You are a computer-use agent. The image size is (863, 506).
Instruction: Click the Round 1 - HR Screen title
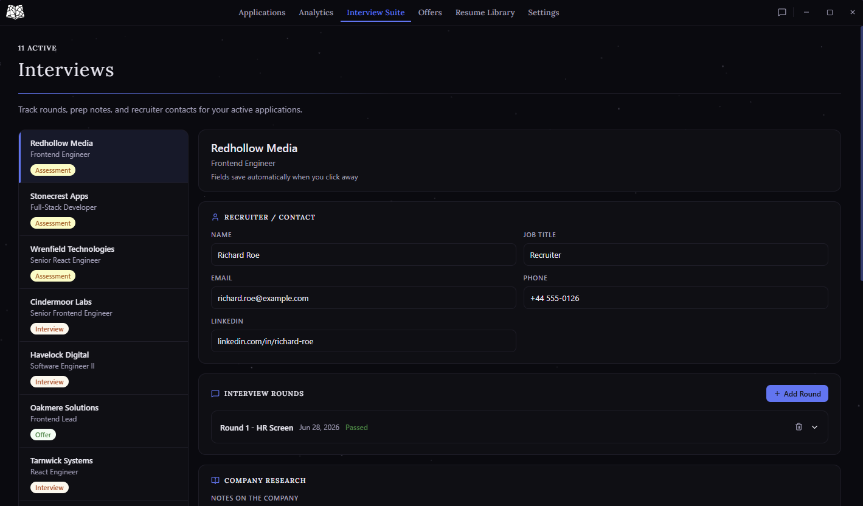pyautogui.click(x=257, y=428)
